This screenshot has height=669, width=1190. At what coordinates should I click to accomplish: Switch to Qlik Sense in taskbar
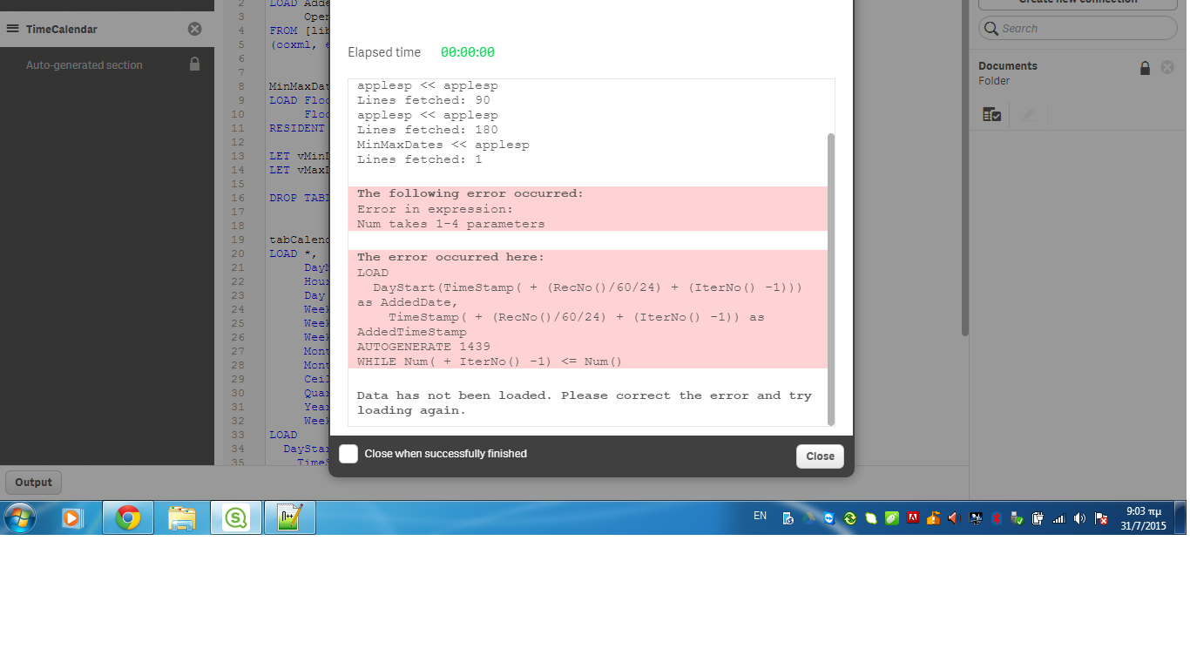point(236,517)
